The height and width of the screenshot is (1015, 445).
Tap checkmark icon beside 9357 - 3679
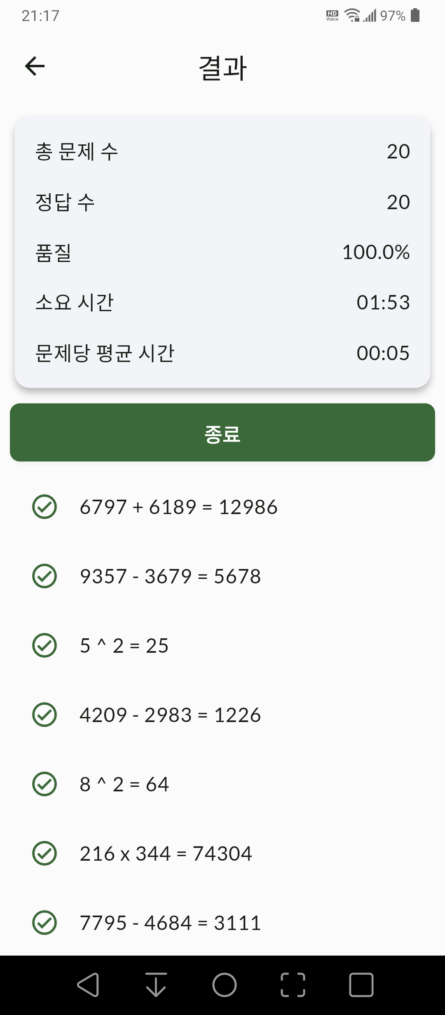pos(44,576)
